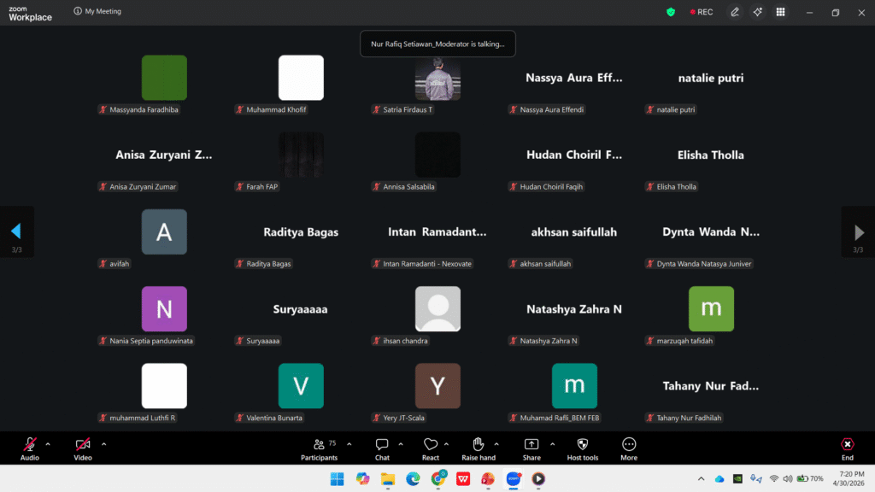Select Yery JT-Scala avatar tile
875x492 pixels.
[437, 385]
